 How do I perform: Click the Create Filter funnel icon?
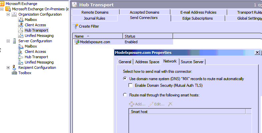point(76,26)
